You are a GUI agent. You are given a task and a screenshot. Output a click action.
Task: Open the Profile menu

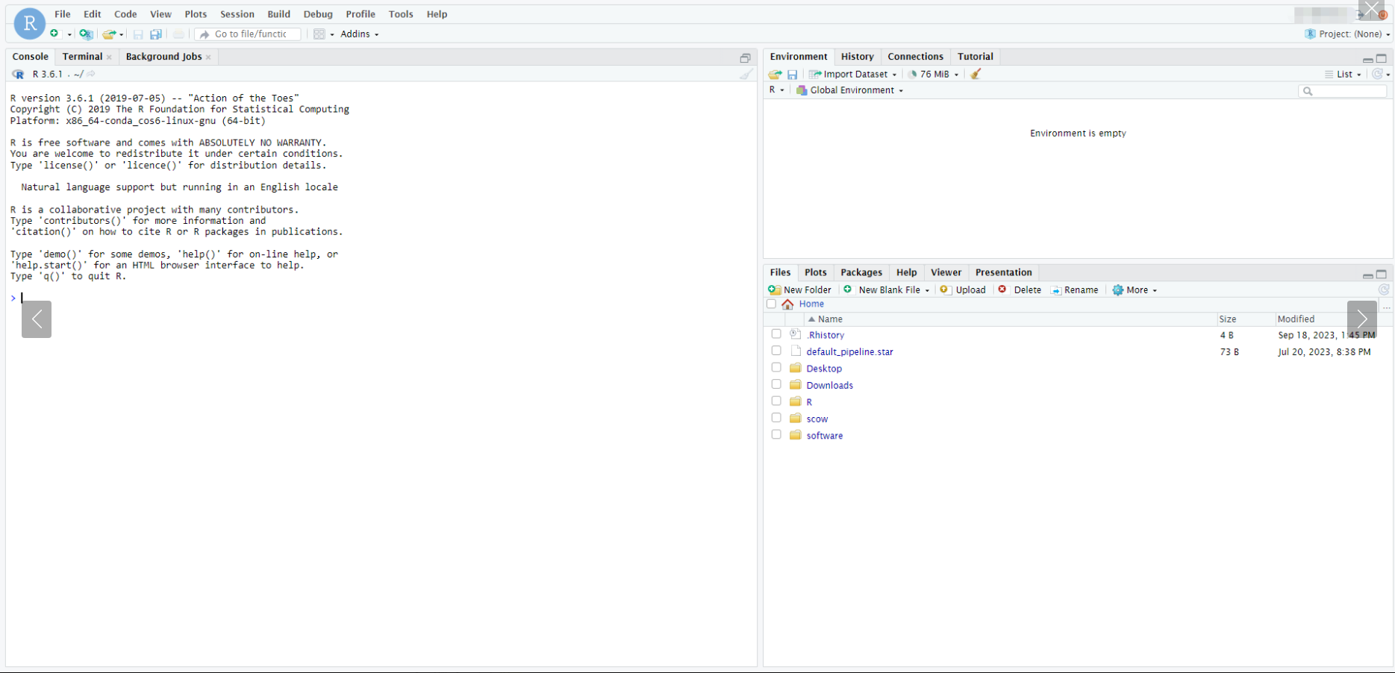coord(361,14)
